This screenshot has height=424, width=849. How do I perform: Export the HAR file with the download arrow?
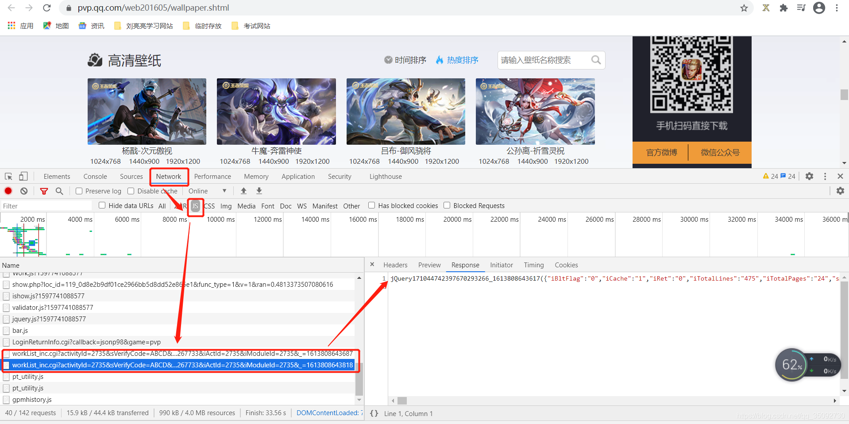[259, 191]
